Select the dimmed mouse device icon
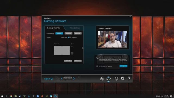Image resolution: width=174 pixels, height=98 pixels. click(x=79, y=77)
